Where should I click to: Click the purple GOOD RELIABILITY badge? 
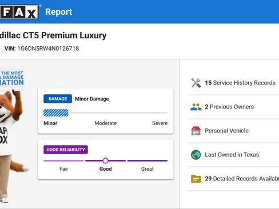tap(66, 150)
